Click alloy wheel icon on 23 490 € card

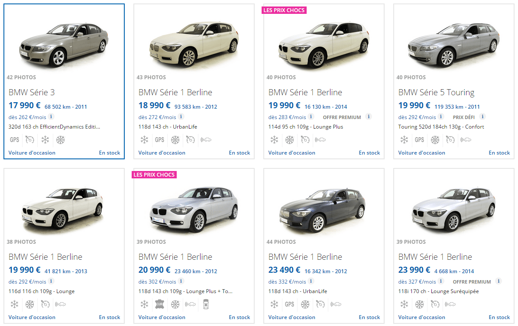(305, 304)
